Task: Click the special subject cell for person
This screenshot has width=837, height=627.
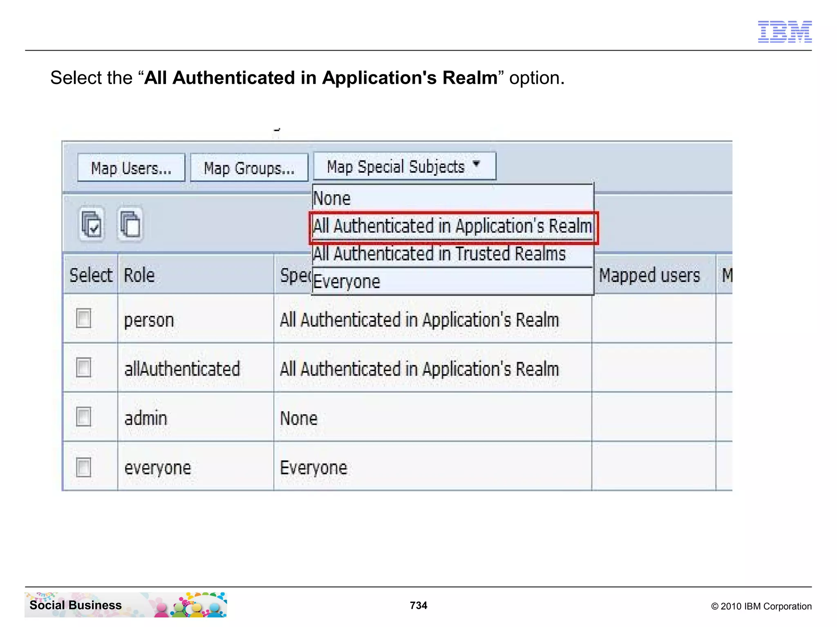Action: point(433,320)
